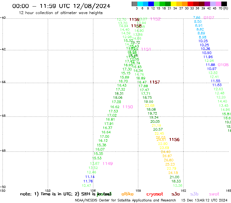Click the longitude axis label 153
The image size is (231, 203).
pos(48,191)
